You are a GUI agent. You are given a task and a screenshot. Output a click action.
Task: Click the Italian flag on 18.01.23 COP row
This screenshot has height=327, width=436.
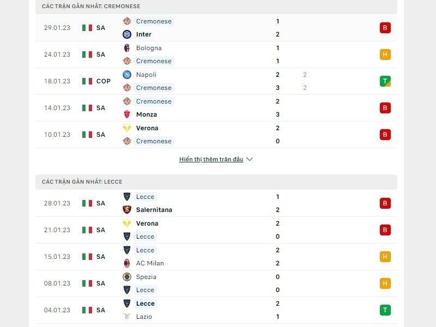click(x=87, y=81)
